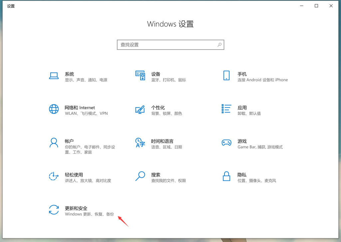Open the 手机 phone icon
Image resolution: width=341 pixels, height=242 pixels.
[226, 76]
